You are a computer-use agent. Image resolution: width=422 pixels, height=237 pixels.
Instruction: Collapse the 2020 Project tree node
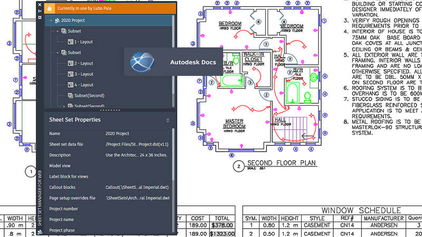(51, 21)
